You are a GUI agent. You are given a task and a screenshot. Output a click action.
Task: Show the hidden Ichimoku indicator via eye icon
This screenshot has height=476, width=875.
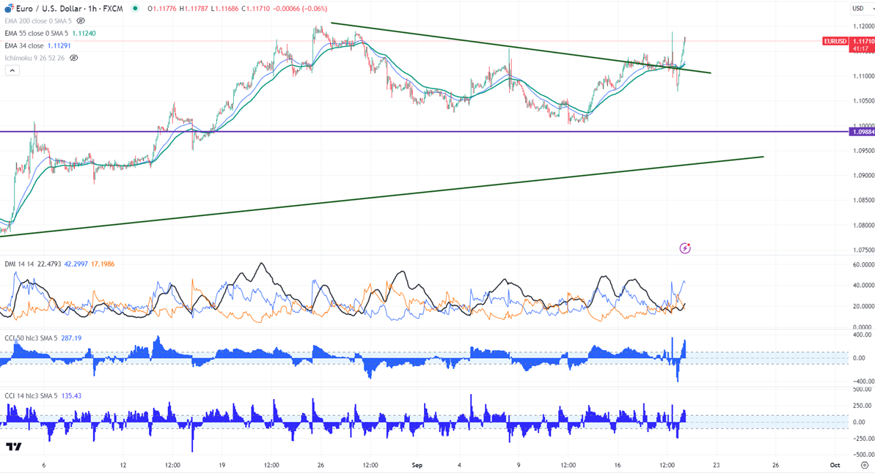point(73,58)
